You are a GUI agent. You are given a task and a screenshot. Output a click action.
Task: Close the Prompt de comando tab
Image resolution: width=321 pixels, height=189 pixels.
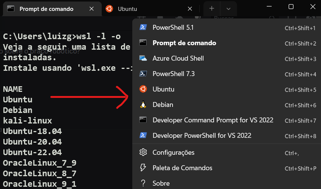click(x=92, y=9)
